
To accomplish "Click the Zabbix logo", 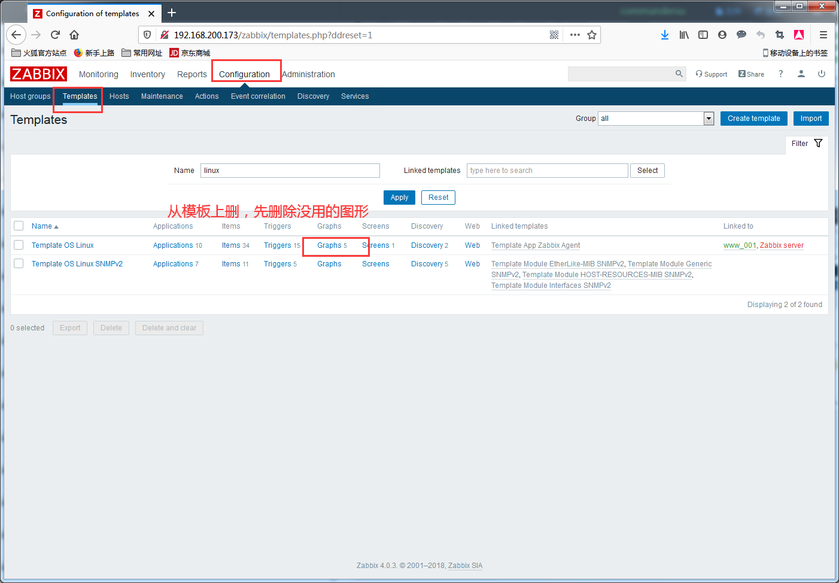I will point(38,74).
